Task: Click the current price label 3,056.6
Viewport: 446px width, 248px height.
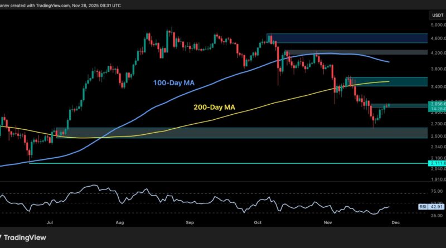Action: tap(437, 104)
